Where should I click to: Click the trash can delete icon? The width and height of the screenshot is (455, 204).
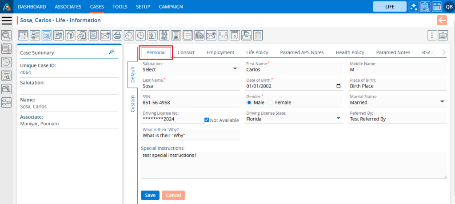(x=258, y=35)
